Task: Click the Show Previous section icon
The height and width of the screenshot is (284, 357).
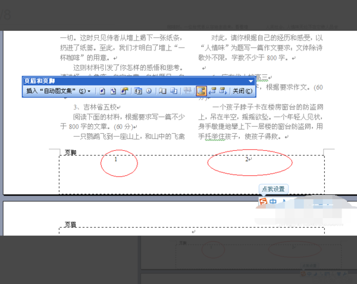Action: pos(212,91)
